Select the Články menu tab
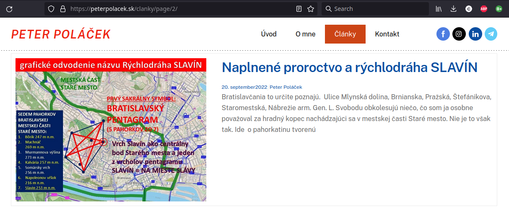This screenshot has height=214, width=509. (x=345, y=34)
